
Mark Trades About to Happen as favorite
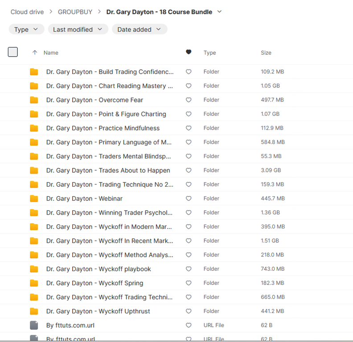click(x=189, y=171)
